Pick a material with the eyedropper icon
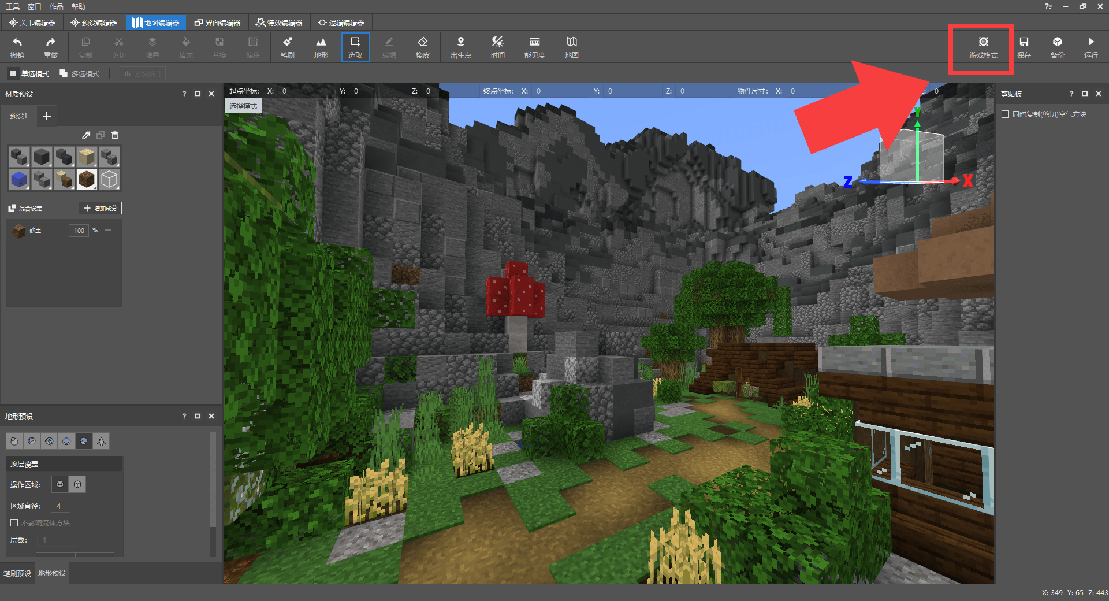1109x601 pixels. (x=86, y=135)
